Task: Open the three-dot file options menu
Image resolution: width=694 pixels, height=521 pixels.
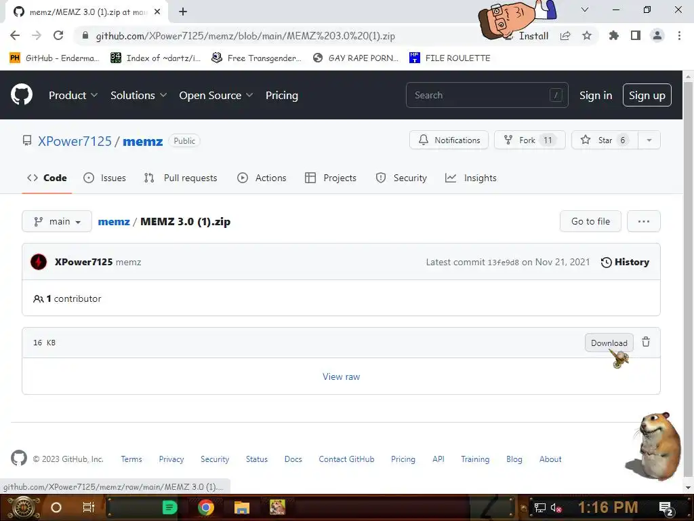Action: point(644,221)
